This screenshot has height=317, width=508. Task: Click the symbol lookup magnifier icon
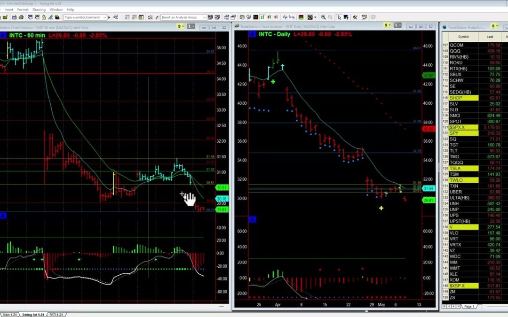(115, 17)
